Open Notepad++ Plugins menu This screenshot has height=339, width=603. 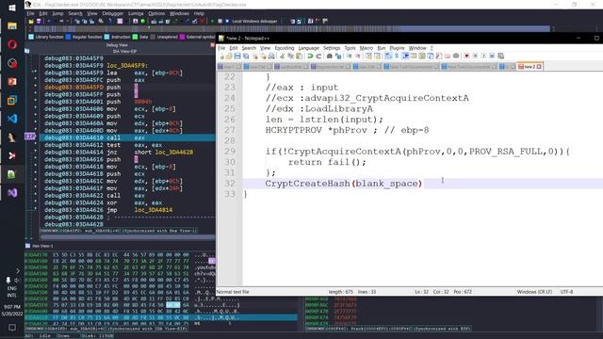(397, 48)
